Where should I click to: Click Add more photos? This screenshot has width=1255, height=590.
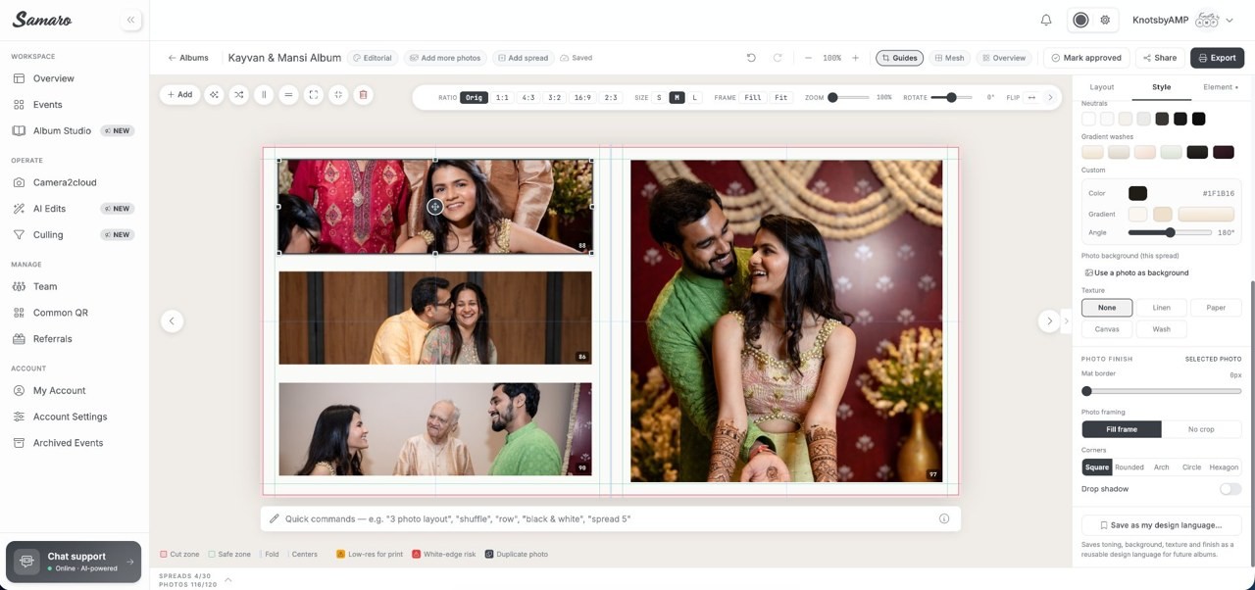click(x=445, y=58)
